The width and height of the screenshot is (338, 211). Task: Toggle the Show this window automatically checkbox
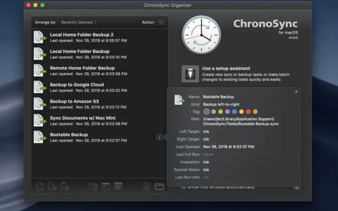(x=184, y=187)
